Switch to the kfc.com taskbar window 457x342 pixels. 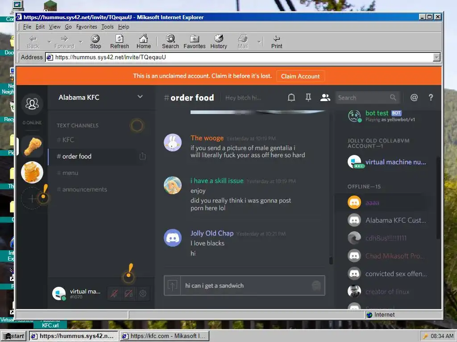pyautogui.click(x=164, y=336)
